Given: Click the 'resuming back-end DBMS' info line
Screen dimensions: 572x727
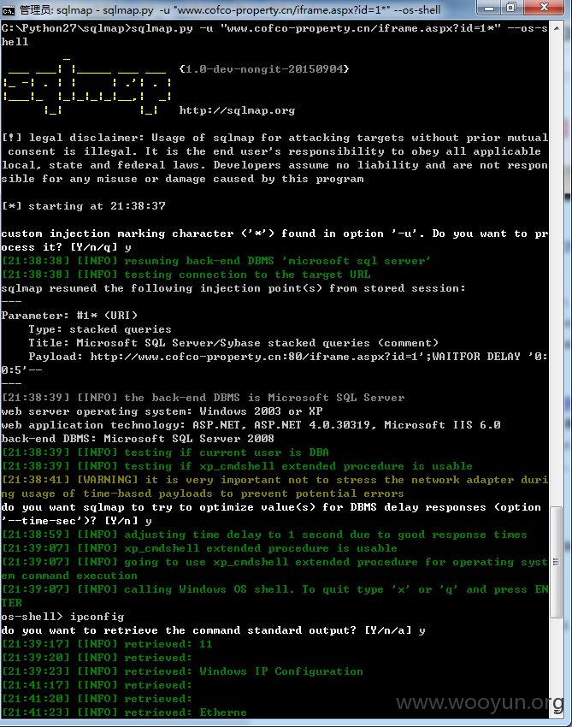Looking at the screenshot, I should click(216, 261).
